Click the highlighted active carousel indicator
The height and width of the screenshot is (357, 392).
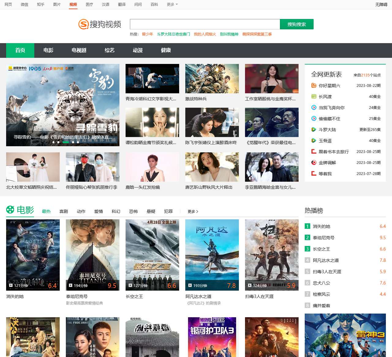(x=66, y=142)
